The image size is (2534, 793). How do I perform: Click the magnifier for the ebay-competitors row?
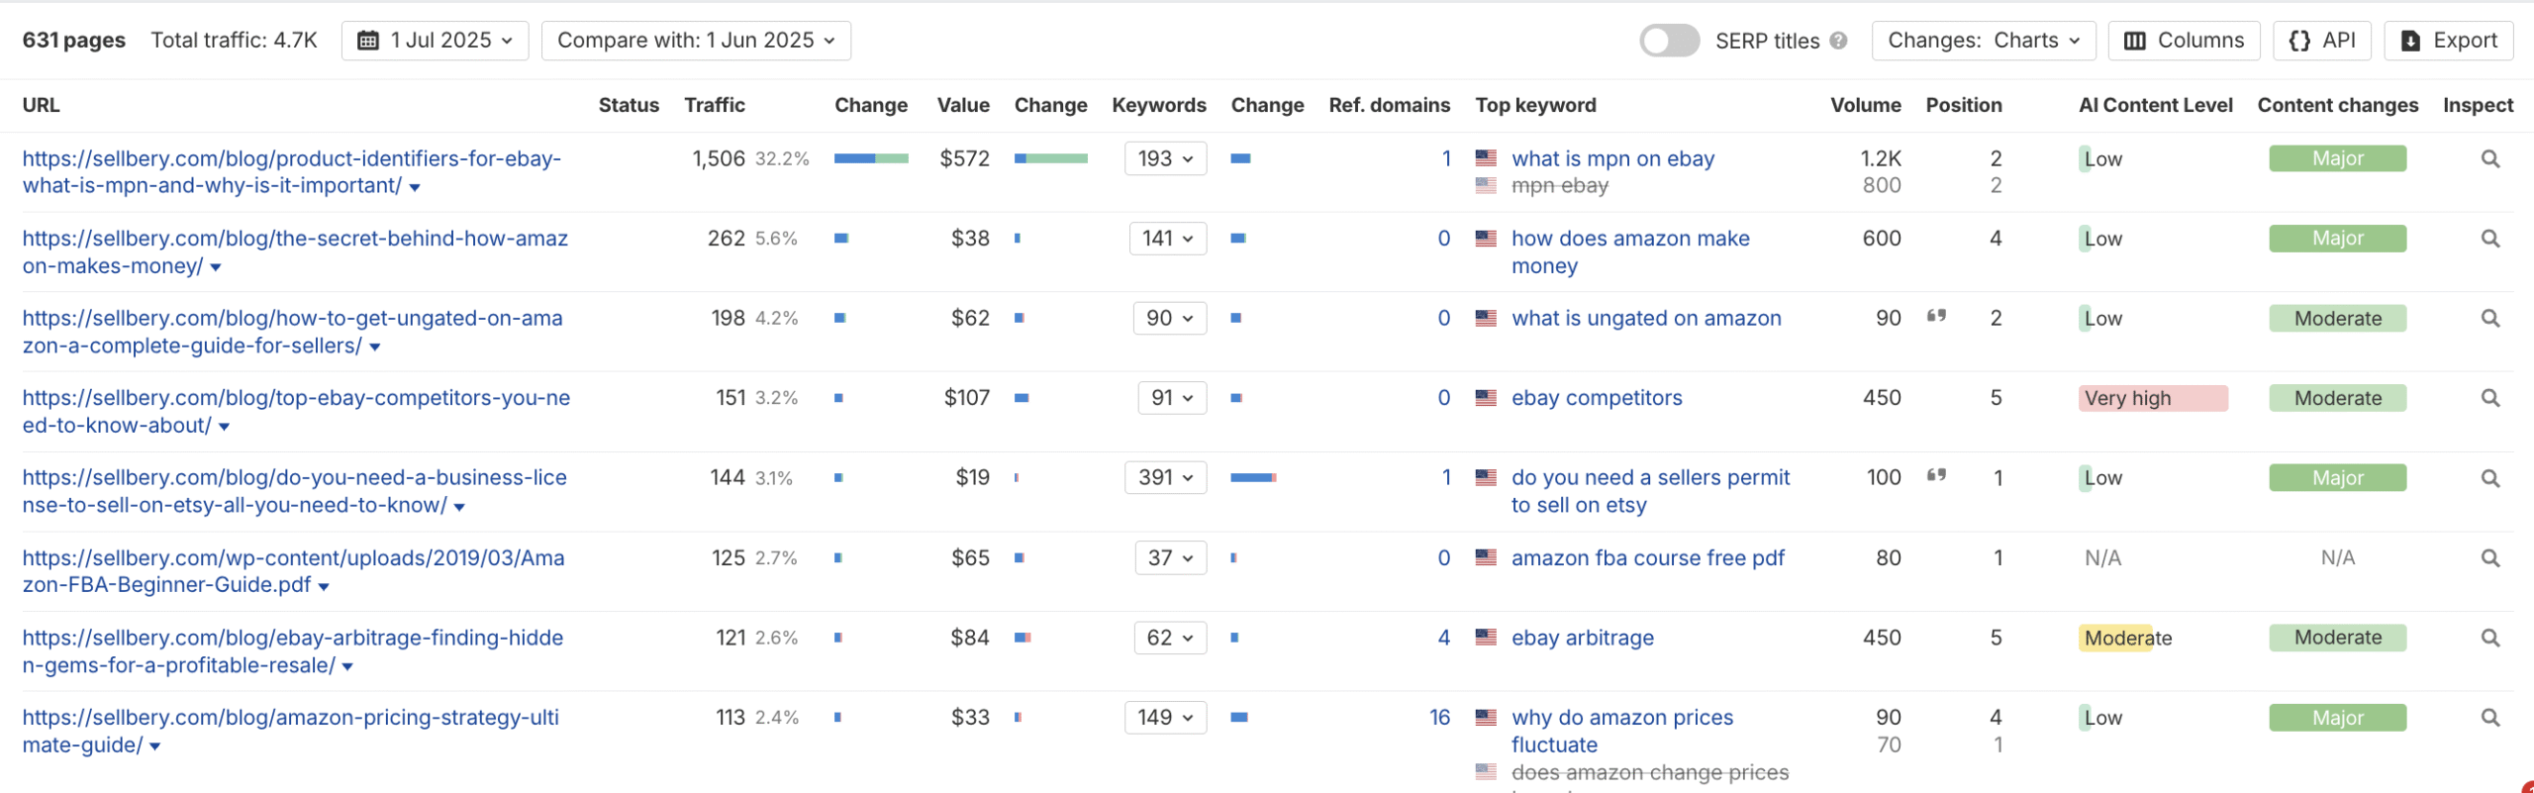[x=2489, y=398]
